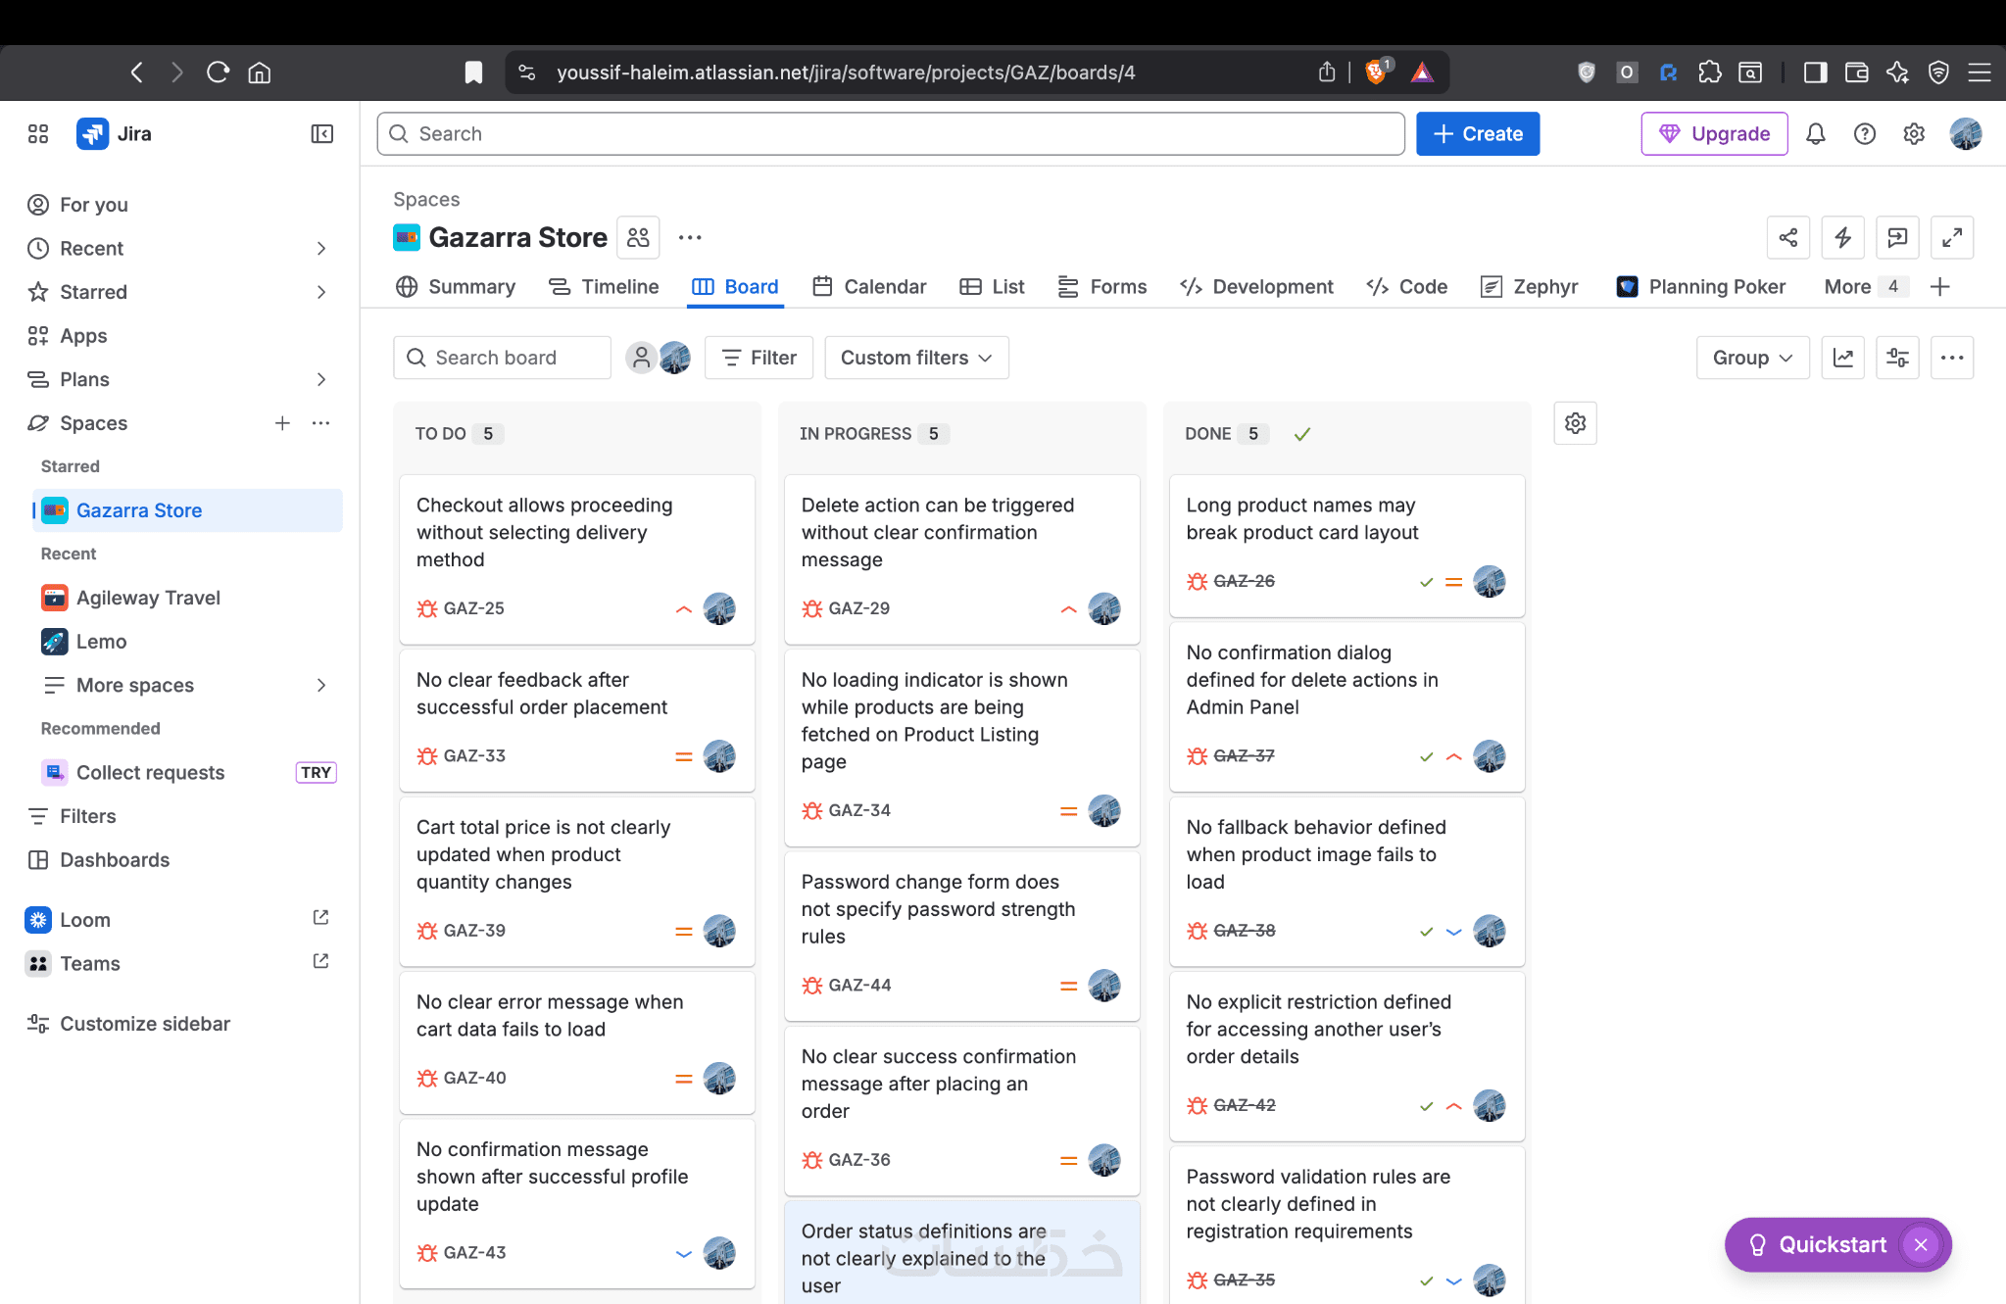Click the Search board input field
The width and height of the screenshot is (2006, 1304).
pos(502,358)
